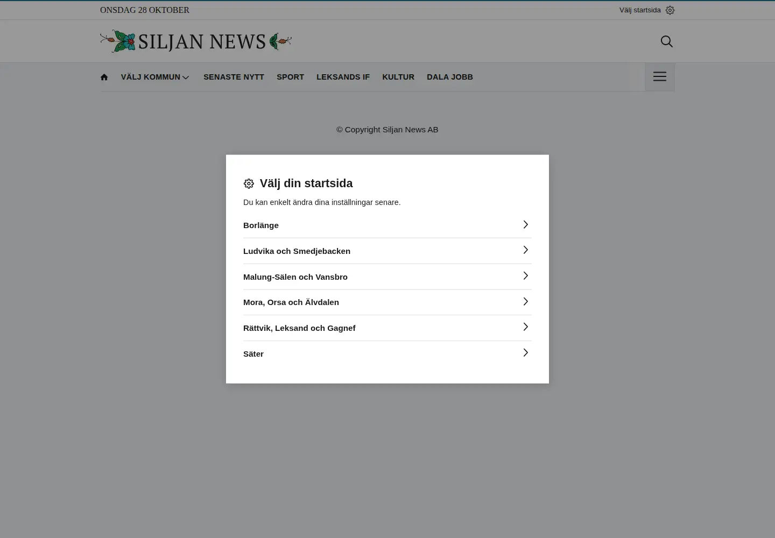Click the arrow for Mora, Orsa och Älvdalen
This screenshot has width=775, height=538.
(526, 301)
